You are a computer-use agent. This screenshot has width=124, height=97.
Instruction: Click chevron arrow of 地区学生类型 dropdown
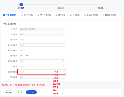(63, 72)
